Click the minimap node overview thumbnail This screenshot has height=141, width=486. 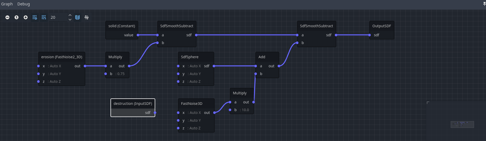click(x=462, y=124)
